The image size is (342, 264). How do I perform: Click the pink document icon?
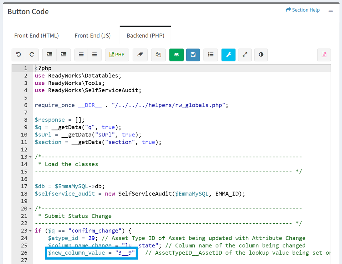pyautogui.click(x=324, y=55)
